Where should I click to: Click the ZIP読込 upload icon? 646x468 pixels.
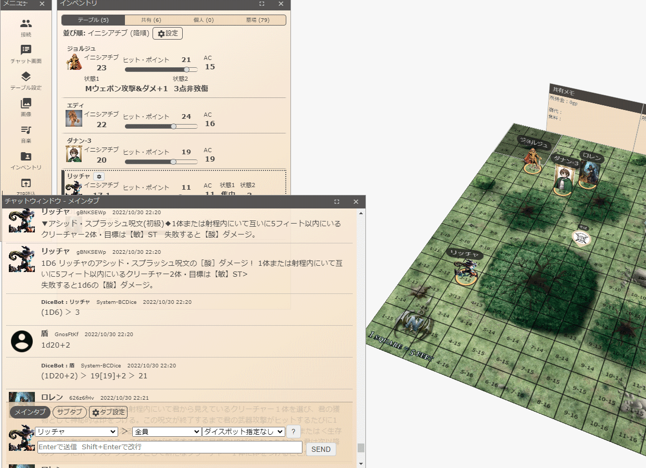pos(26,183)
